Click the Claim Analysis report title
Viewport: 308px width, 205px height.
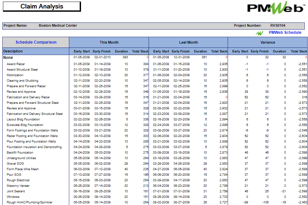(41, 6)
